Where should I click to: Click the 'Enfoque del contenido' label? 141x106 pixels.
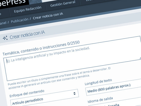27,93
